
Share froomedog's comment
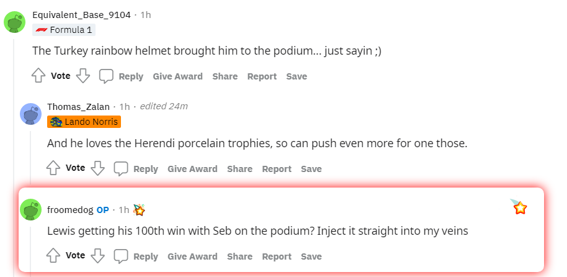[x=239, y=257]
